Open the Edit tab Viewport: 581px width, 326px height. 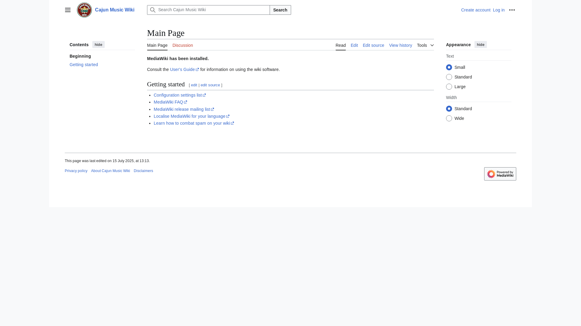tap(354, 45)
